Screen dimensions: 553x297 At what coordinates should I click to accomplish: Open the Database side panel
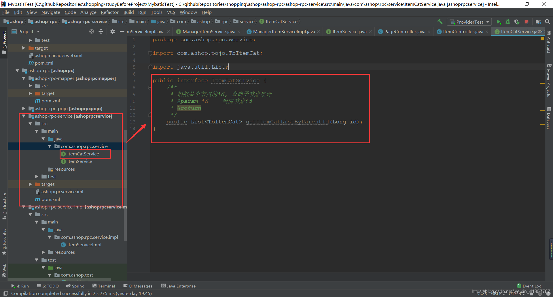pos(549,118)
